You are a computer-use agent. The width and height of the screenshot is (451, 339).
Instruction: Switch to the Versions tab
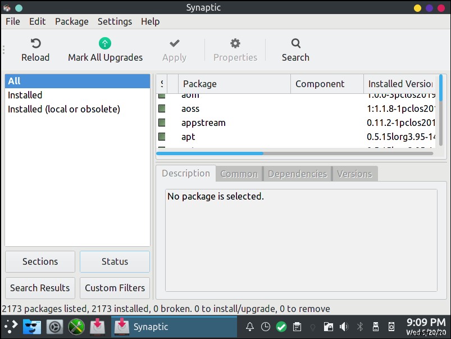pyautogui.click(x=354, y=174)
